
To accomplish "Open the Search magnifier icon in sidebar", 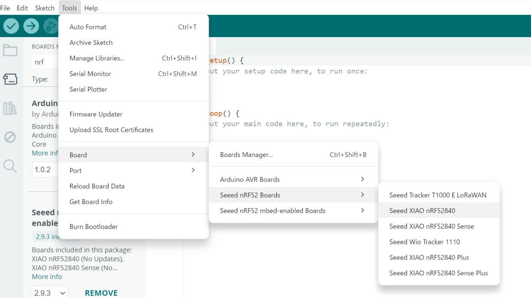I will click(10, 166).
